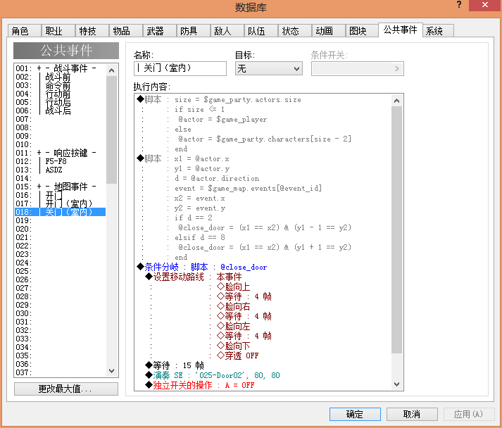Click script editor scroll down arrow
The height and width of the screenshot is (428, 502).
(396, 384)
